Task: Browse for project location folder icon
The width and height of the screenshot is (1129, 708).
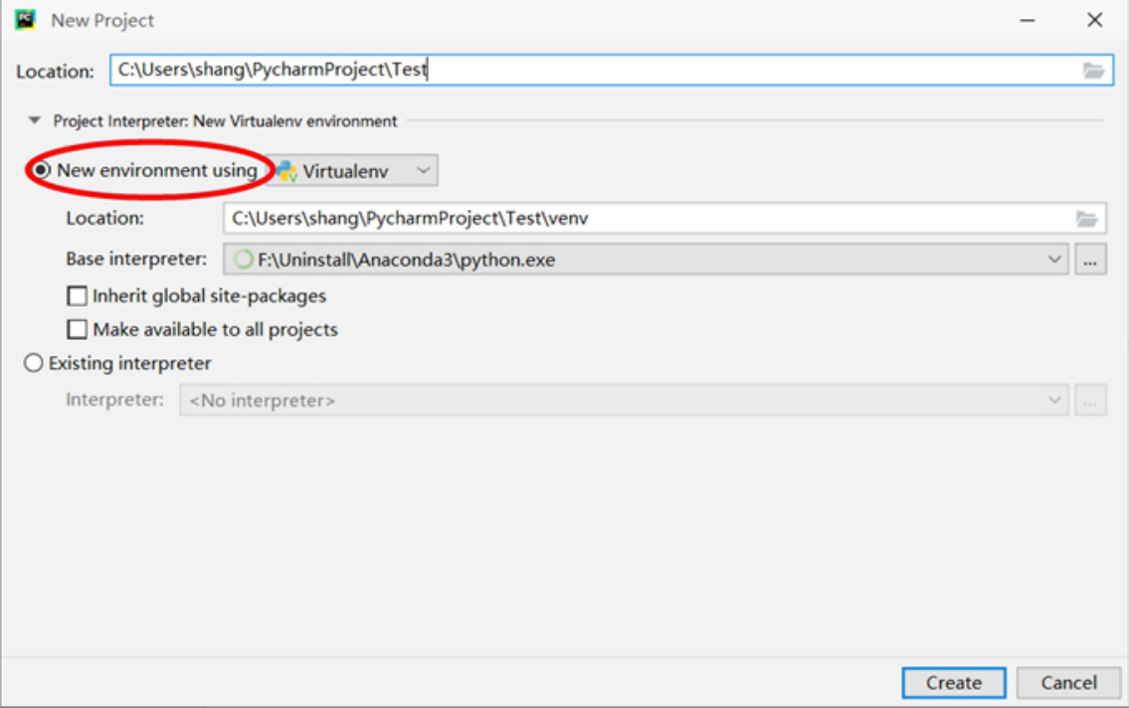Action: click(1093, 71)
